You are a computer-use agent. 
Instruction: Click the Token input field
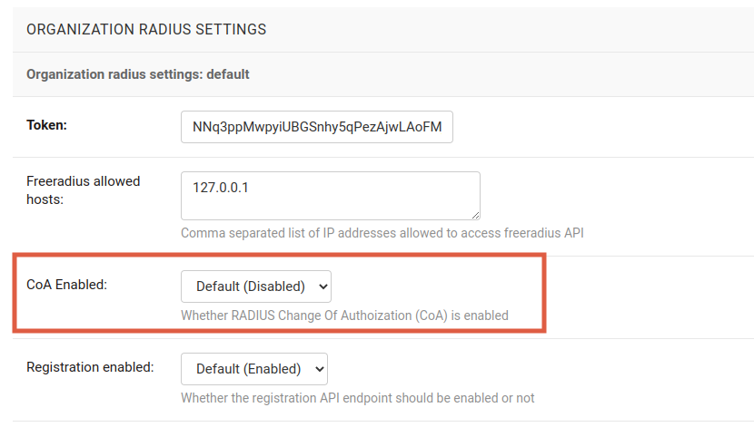click(316, 127)
